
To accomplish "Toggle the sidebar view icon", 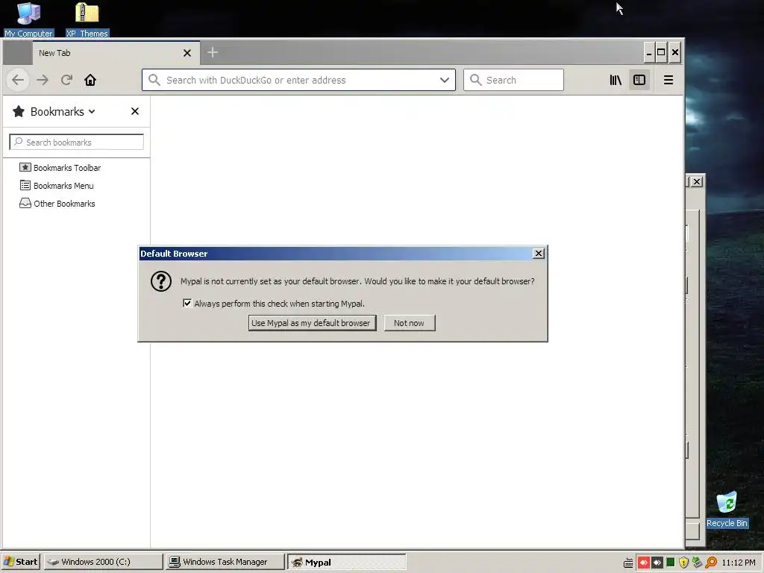I will pos(639,80).
